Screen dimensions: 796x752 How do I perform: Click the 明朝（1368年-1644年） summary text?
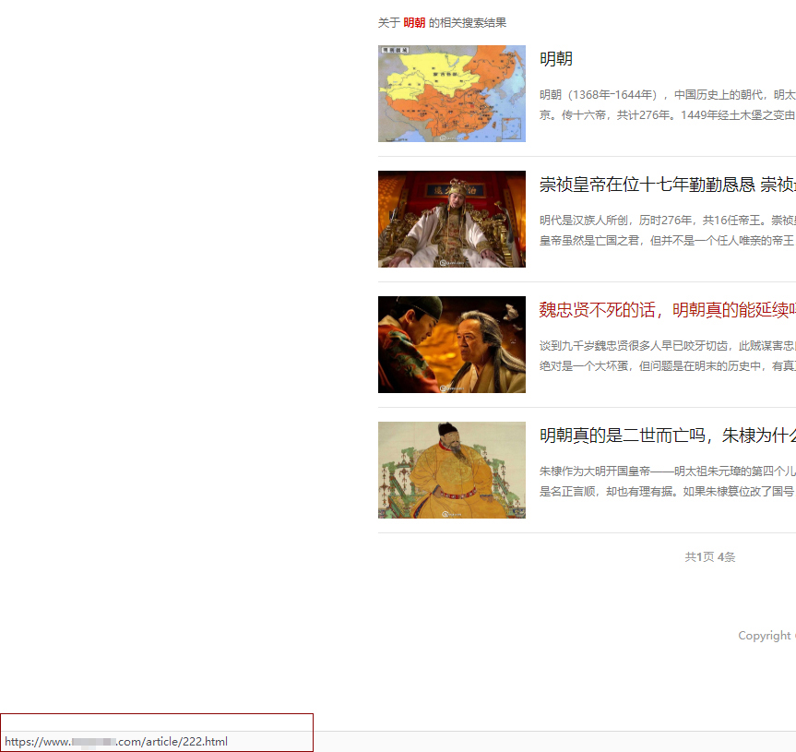pos(668,104)
